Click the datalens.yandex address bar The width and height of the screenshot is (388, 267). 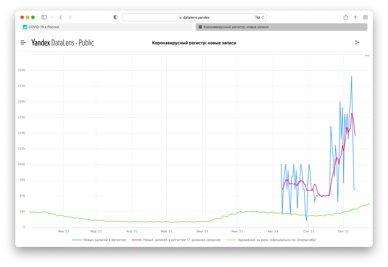click(x=194, y=17)
